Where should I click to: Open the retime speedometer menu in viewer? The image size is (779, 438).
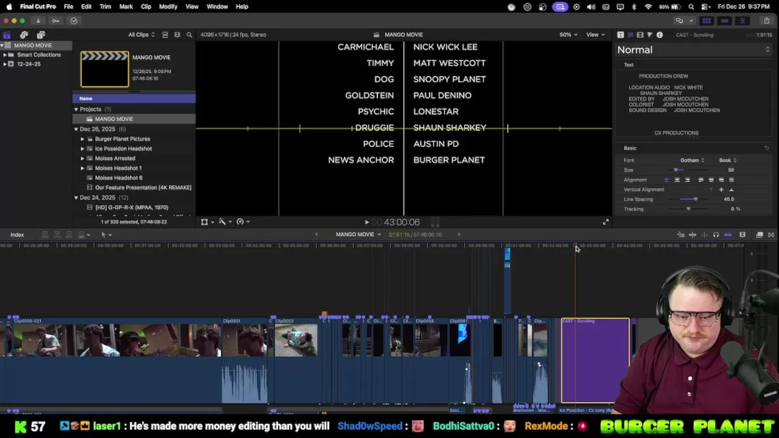pos(243,222)
